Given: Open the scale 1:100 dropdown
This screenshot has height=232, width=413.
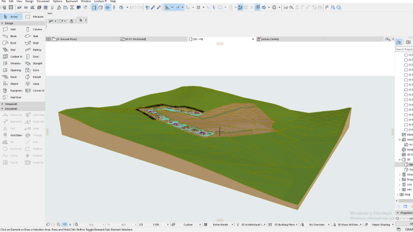Looking at the screenshot, I should point(156,225).
